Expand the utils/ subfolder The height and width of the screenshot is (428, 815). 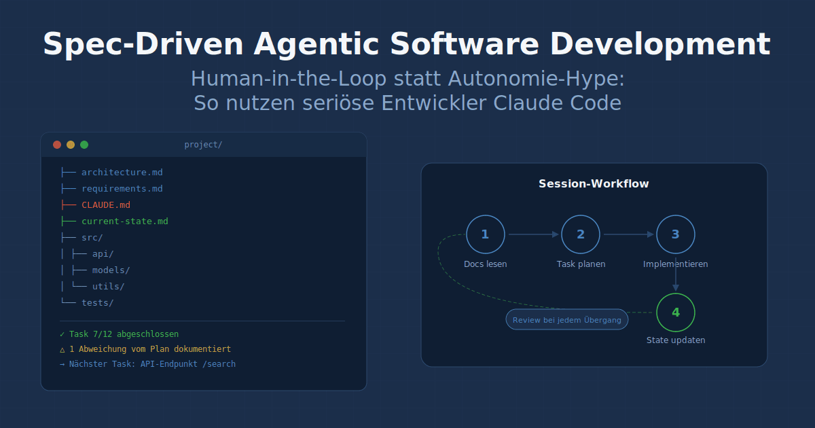point(109,287)
